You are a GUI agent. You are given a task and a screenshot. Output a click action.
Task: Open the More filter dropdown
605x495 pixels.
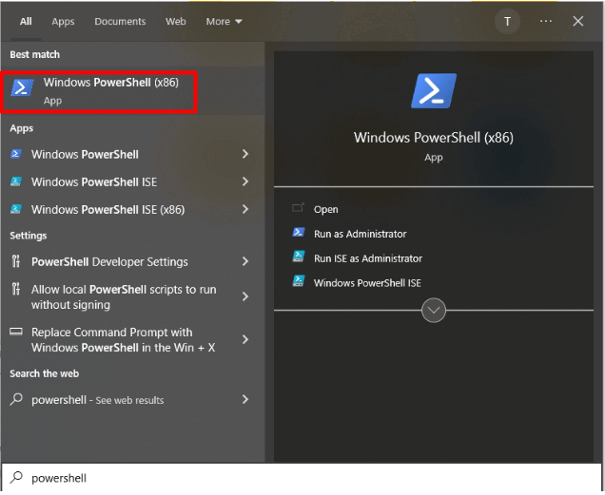(x=224, y=22)
